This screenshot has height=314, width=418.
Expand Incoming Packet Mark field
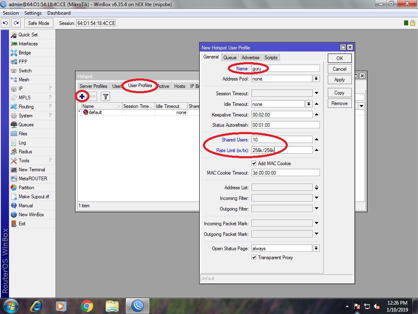click(x=316, y=223)
